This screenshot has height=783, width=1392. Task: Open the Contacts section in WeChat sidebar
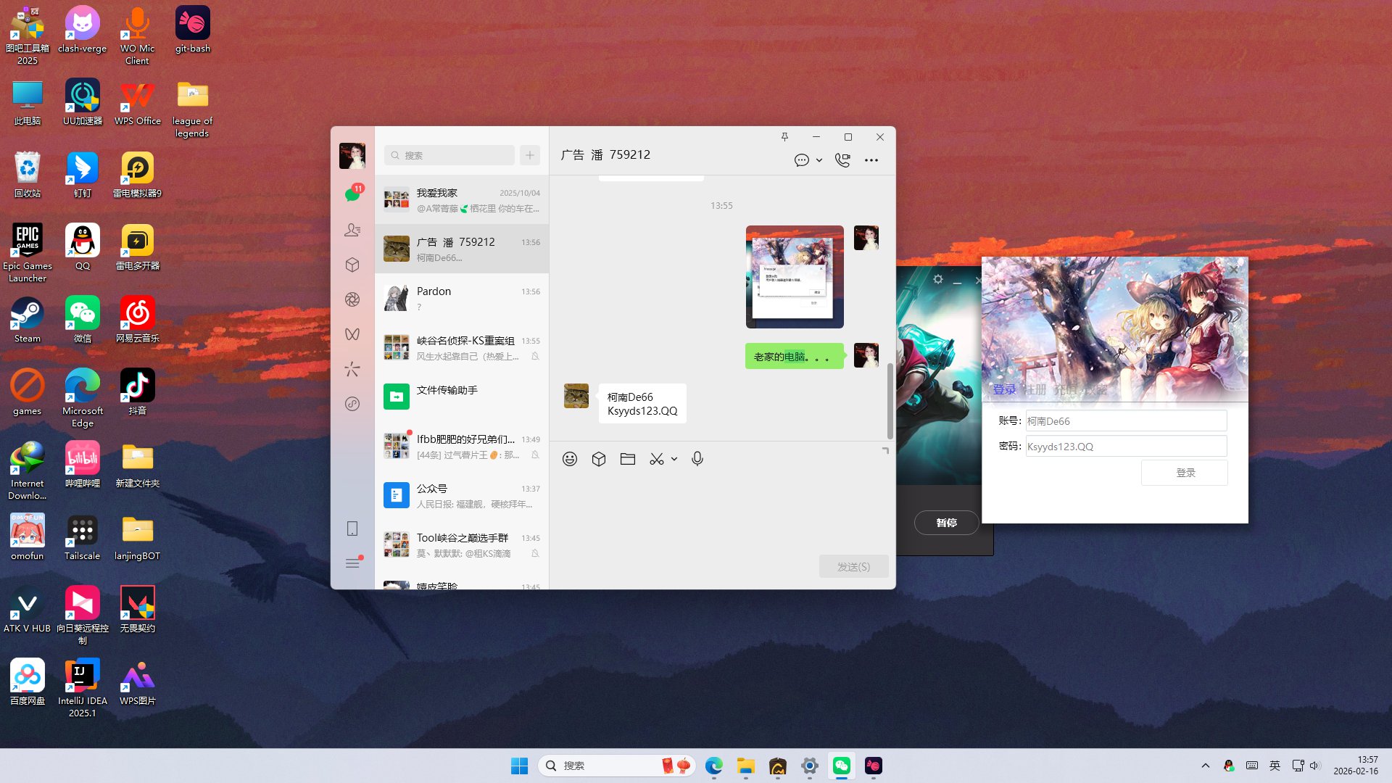point(352,230)
